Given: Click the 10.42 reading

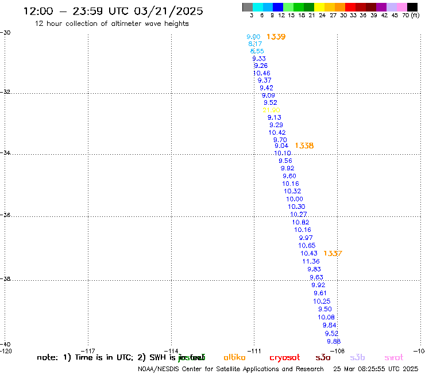Looking at the screenshot, I should (x=277, y=132).
